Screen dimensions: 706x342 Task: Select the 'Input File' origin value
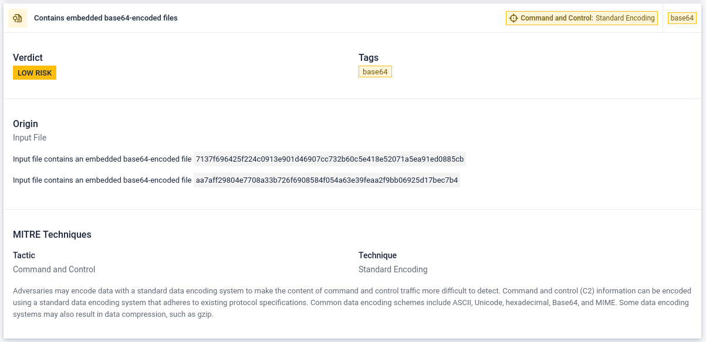[x=29, y=138]
